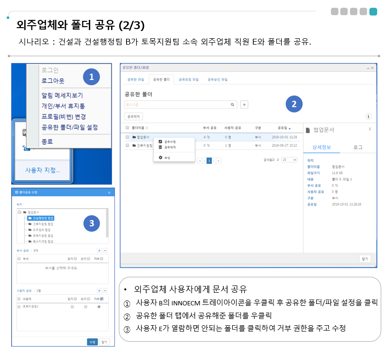Image resolution: width=388 pixels, height=349 pixels.
Task: Collapse the 협업문서 tree root node
Action: 19,213
